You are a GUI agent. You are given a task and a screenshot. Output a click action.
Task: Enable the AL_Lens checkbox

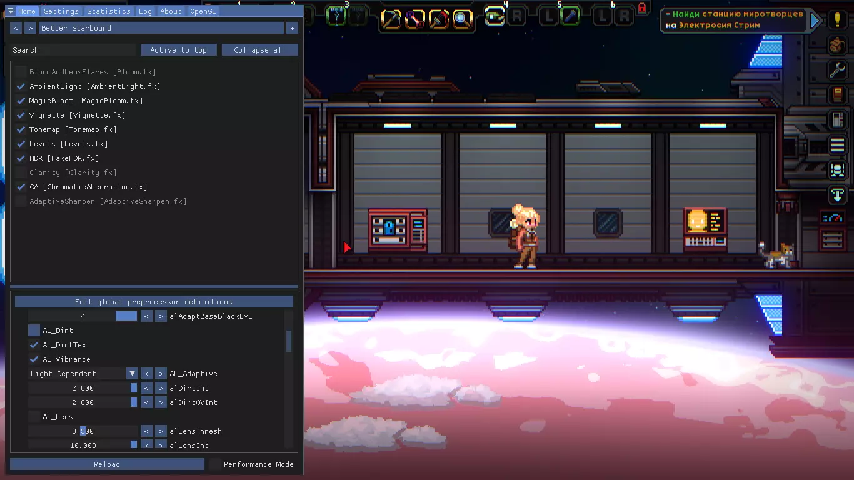pyautogui.click(x=34, y=417)
